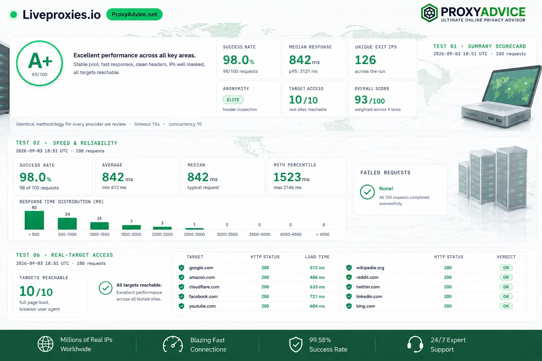This screenshot has height=361, width=542.
Task: Click the ProxyAdvice.net green badge
Action: pos(134,14)
